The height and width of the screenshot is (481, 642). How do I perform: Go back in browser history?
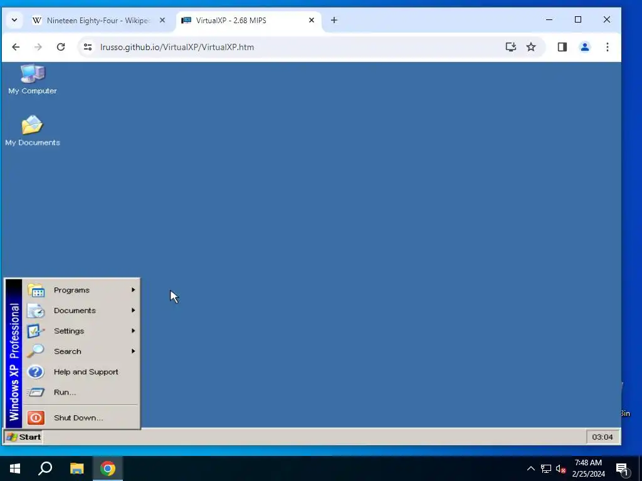(16, 47)
